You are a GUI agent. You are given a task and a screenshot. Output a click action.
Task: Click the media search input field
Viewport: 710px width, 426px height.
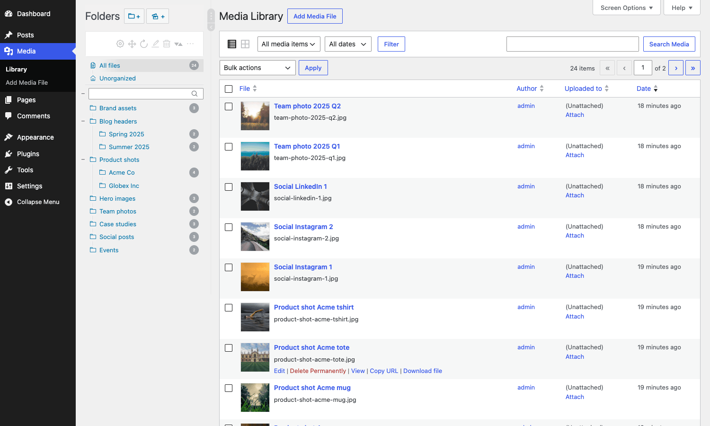point(573,44)
